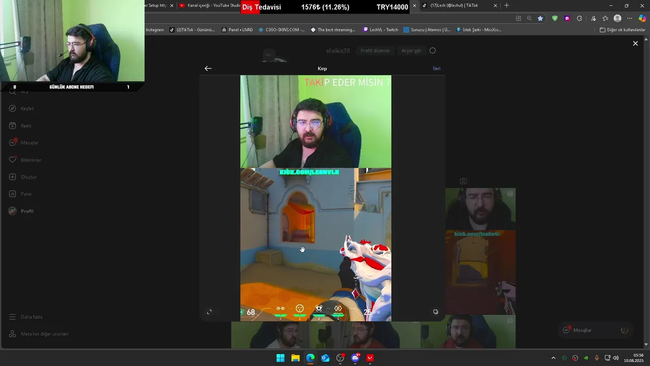Image resolution: width=650 pixels, height=366 pixels.
Task: Click the purple extension icon
Action: point(567,18)
